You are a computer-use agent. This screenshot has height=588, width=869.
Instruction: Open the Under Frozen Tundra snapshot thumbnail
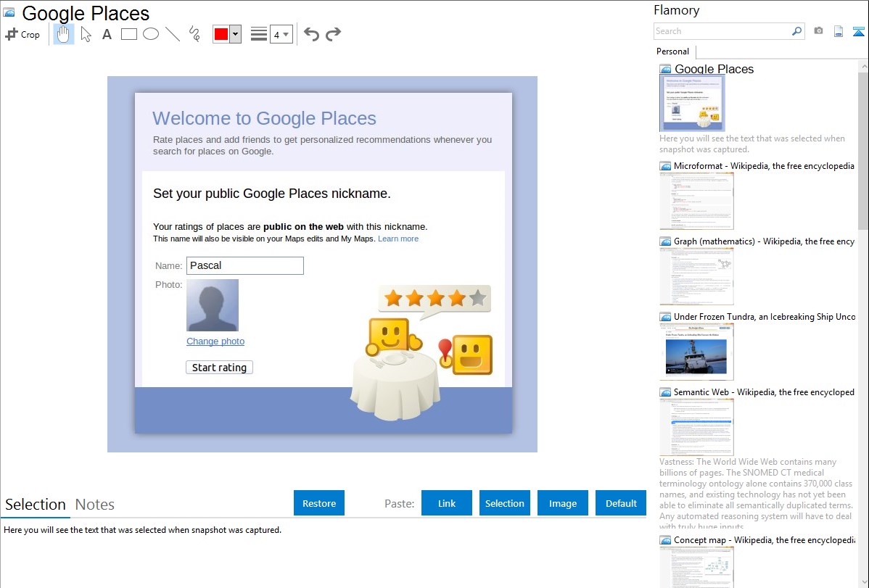pyautogui.click(x=696, y=352)
